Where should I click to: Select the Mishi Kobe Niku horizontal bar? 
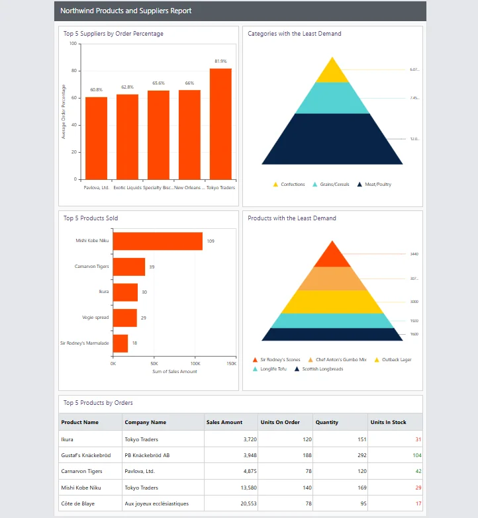(158, 241)
